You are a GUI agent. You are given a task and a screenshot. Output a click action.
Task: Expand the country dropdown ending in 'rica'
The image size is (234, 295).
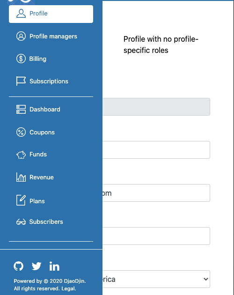coord(156,279)
